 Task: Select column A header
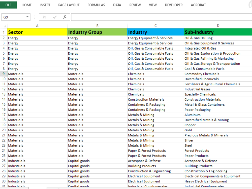(37, 26)
